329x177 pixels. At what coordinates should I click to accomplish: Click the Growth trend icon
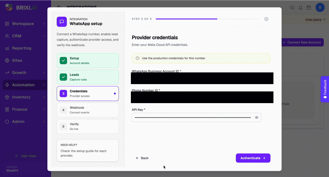tap(7, 73)
